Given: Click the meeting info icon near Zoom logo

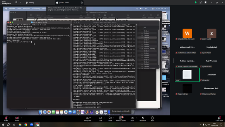Looking at the screenshot, I should [16, 2].
